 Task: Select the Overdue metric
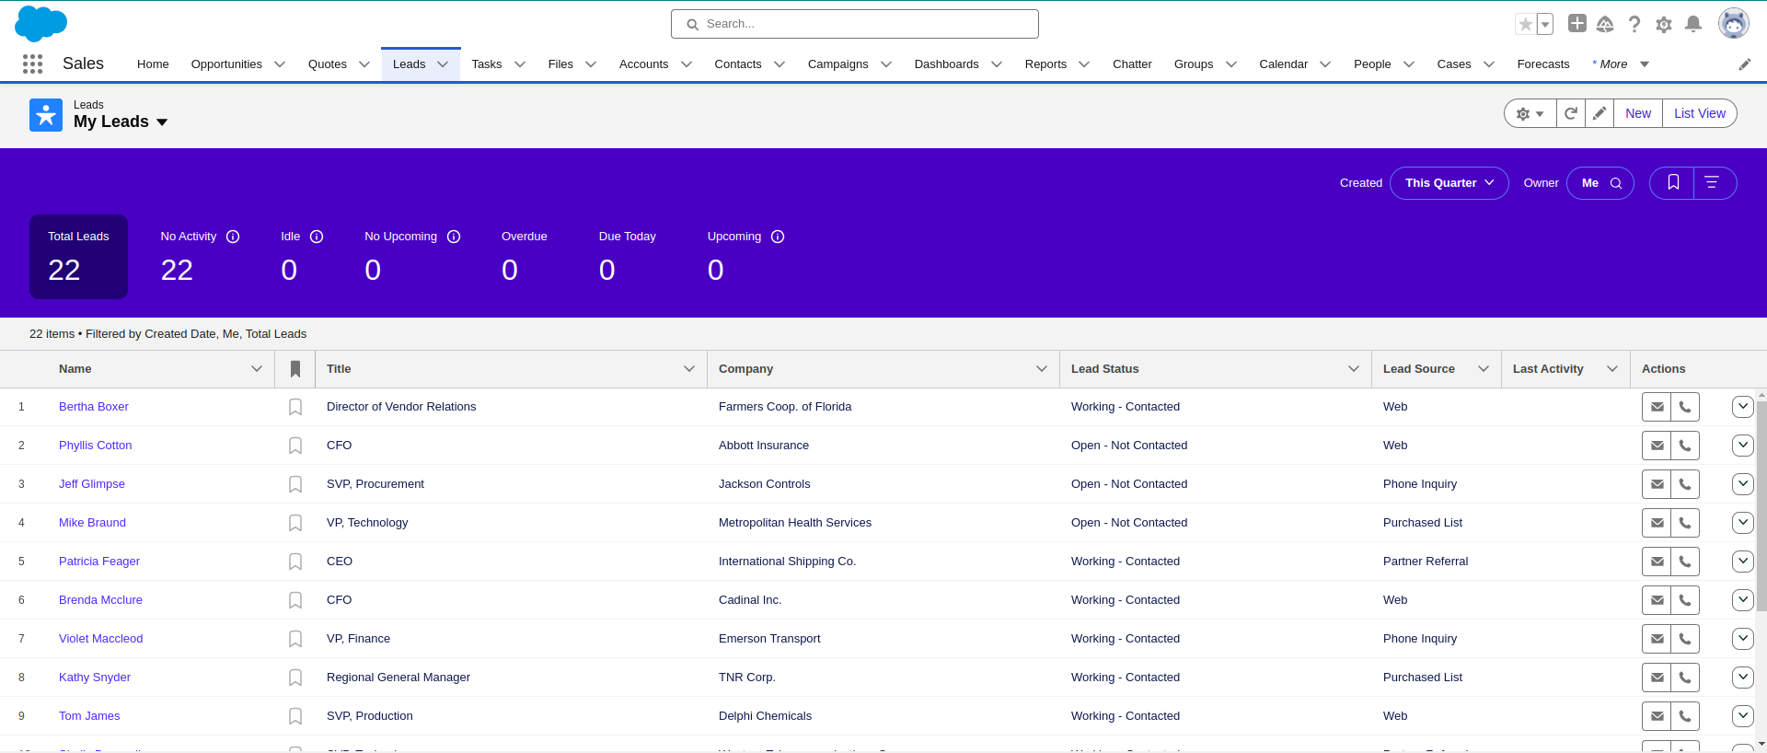(525, 257)
